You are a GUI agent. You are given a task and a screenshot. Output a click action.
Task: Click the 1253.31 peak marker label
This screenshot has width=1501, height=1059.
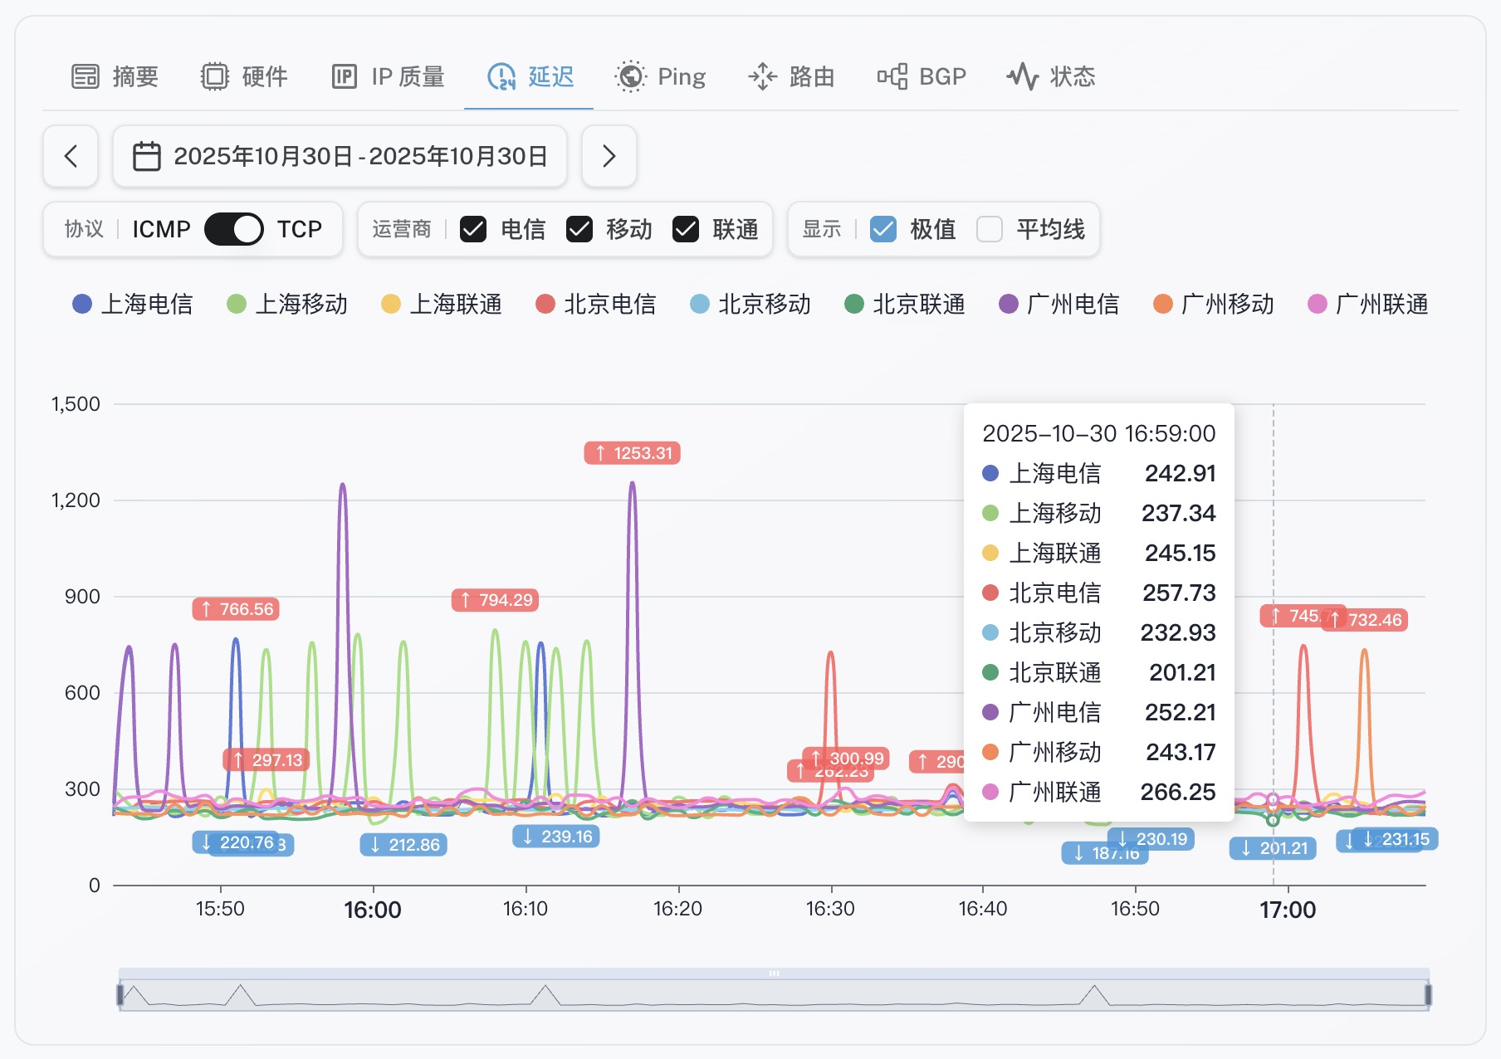pos(633,453)
